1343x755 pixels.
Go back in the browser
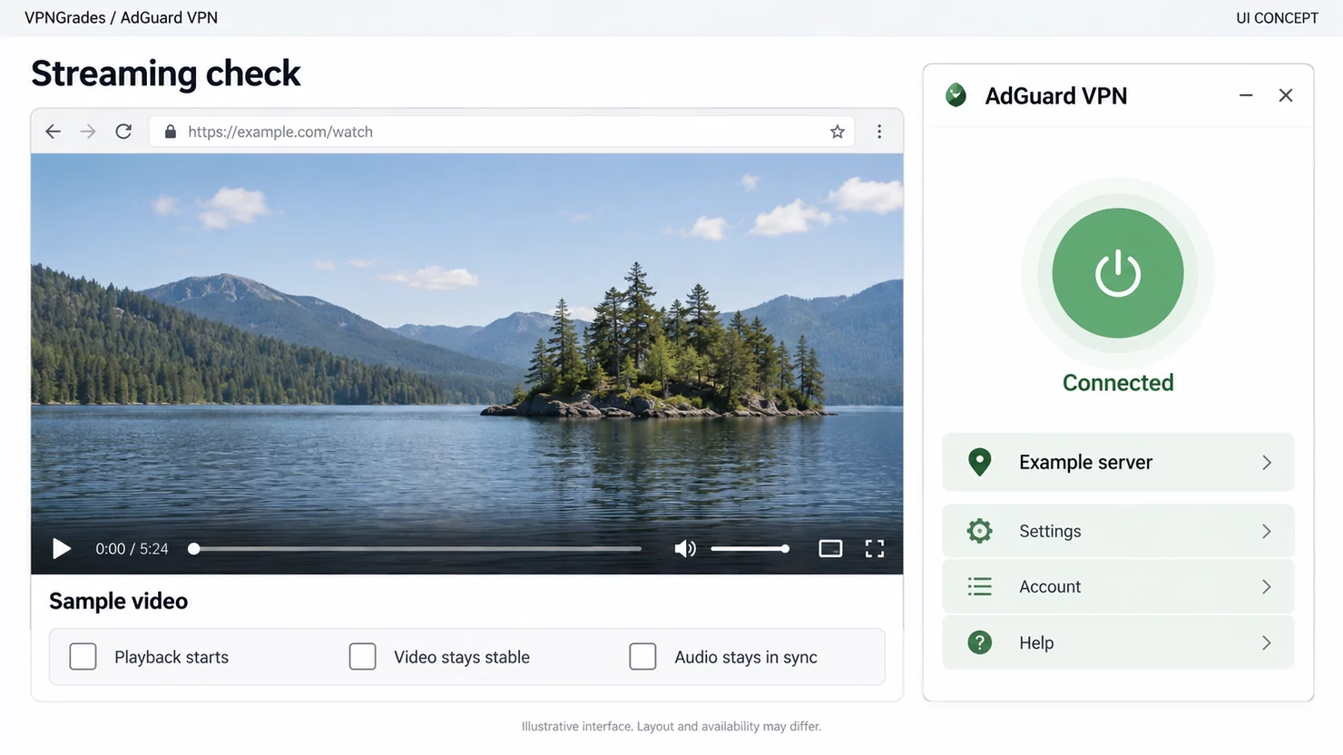(x=54, y=132)
